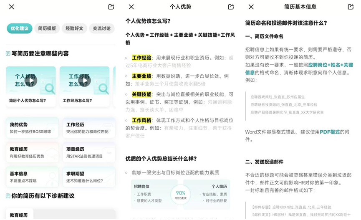Click example 应聘产品经理暑期实习_张直直_XX大学研究生

[287, 112]
